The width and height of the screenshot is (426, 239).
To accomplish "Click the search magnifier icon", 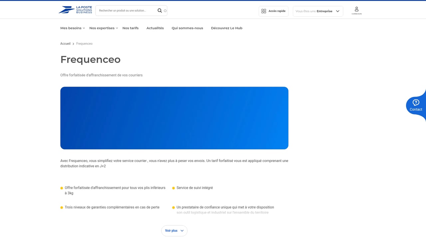I will click(x=160, y=10).
